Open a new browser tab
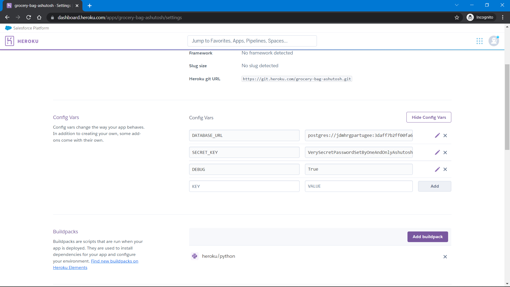This screenshot has height=287, width=510. [90, 6]
